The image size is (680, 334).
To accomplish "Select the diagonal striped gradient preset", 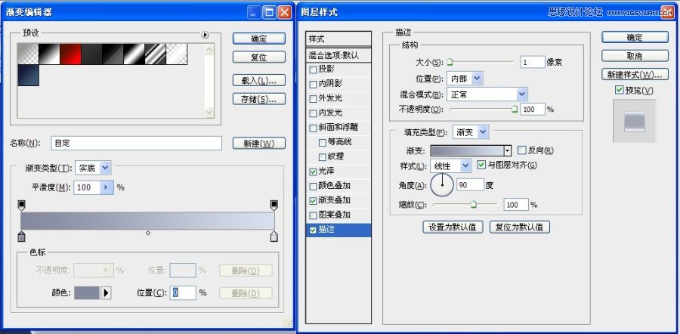I will [155, 54].
